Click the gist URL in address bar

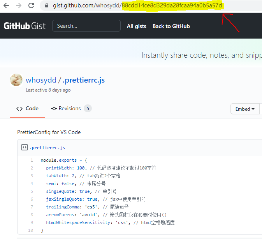click(137, 5)
